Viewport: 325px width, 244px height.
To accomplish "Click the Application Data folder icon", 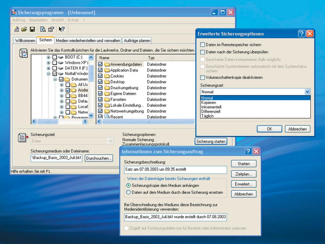I will (x=107, y=70).
